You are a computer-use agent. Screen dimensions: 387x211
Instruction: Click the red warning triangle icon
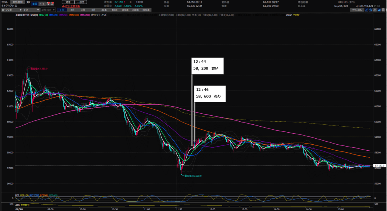click(63, 6)
